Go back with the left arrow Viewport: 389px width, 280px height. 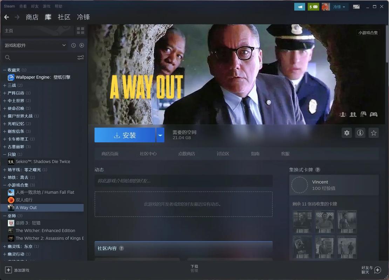pyautogui.click(x=7, y=17)
